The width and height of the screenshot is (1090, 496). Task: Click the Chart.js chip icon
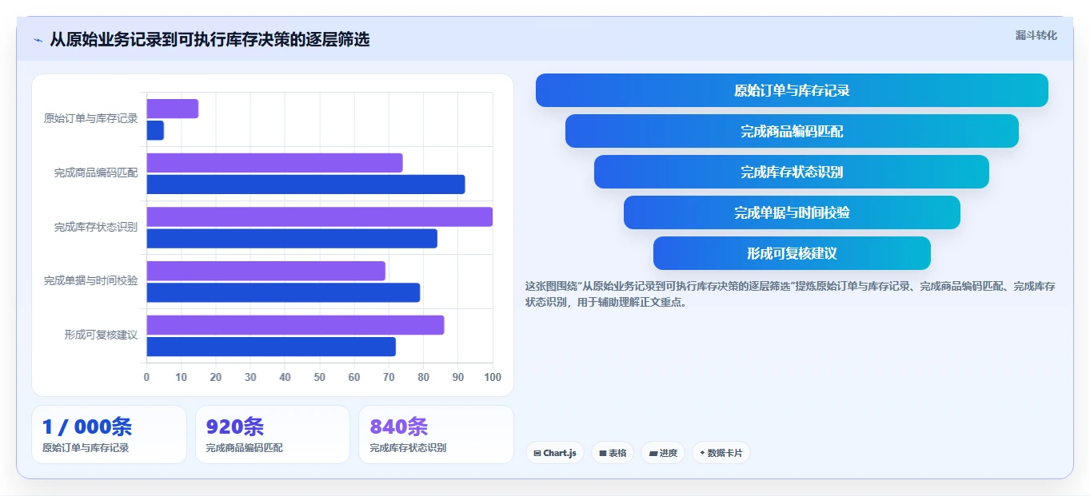point(537,453)
